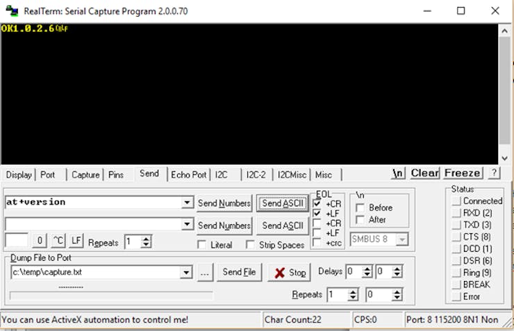Open the Echo Port tab
Screen dimensions: 514x331
(188, 175)
